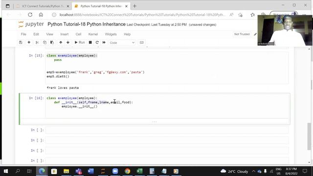
Task: Close the ICT Connect Tutorials tab
Action: [68, 6]
